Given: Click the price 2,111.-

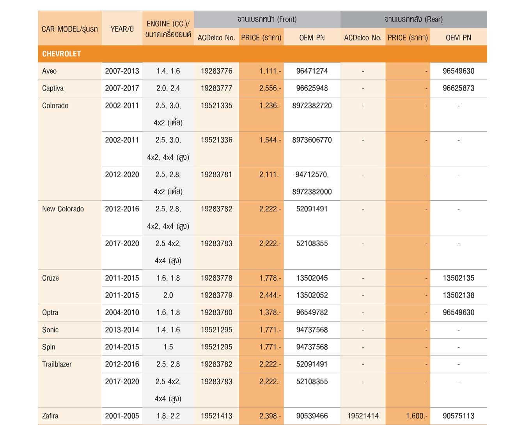Looking at the screenshot, I should pyautogui.click(x=270, y=175).
